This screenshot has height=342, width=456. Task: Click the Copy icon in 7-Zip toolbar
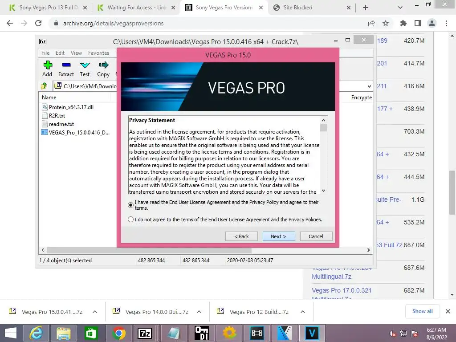(103, 65)
